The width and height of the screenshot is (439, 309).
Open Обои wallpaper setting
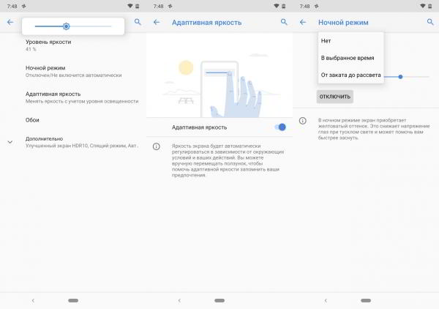point(73,120)
